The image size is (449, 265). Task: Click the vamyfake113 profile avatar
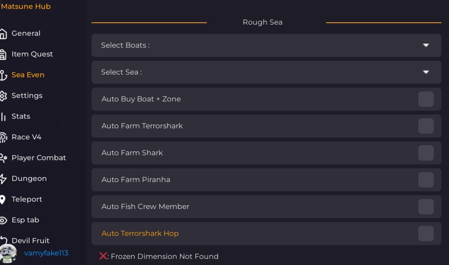pyautogui.click(x=8, y=253)
